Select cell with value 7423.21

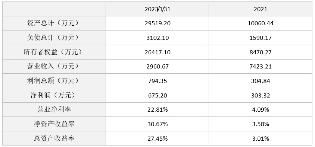pyautogui.click(x=261, y=66)
